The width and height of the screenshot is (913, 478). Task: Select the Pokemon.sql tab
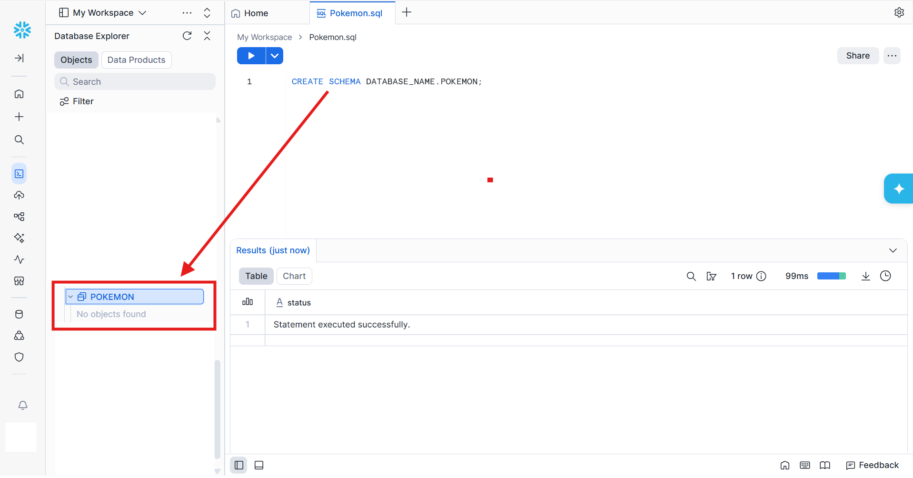coord(352,13)
